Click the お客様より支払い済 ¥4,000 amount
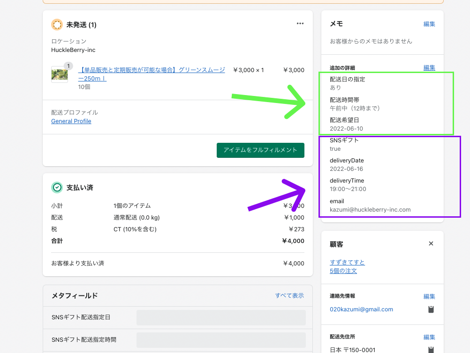The image size is (470, 353). pos(294,263)
